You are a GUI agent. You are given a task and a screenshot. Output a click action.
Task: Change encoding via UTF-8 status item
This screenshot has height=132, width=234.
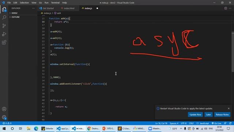[x=184, y=123]
